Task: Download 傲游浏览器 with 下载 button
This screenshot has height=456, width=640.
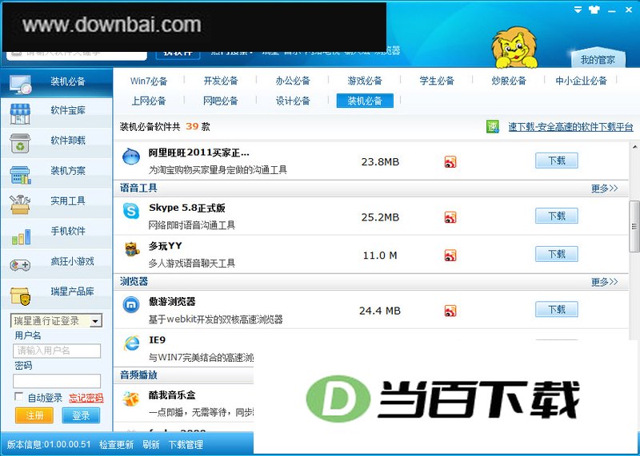Action: (x=557, y=310)
